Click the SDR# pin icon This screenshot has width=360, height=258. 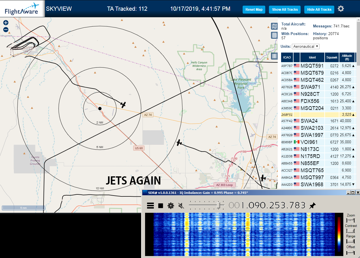[x=312, y=206]
